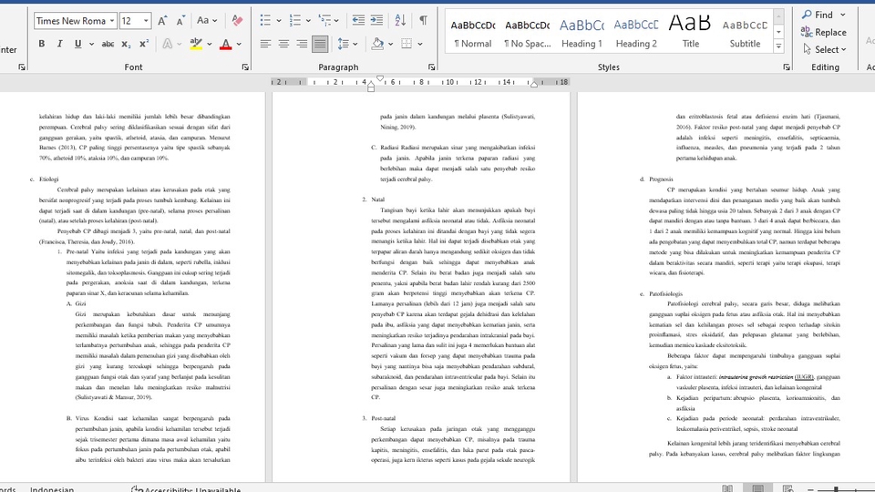Apply the Normal style

[473, 33]
